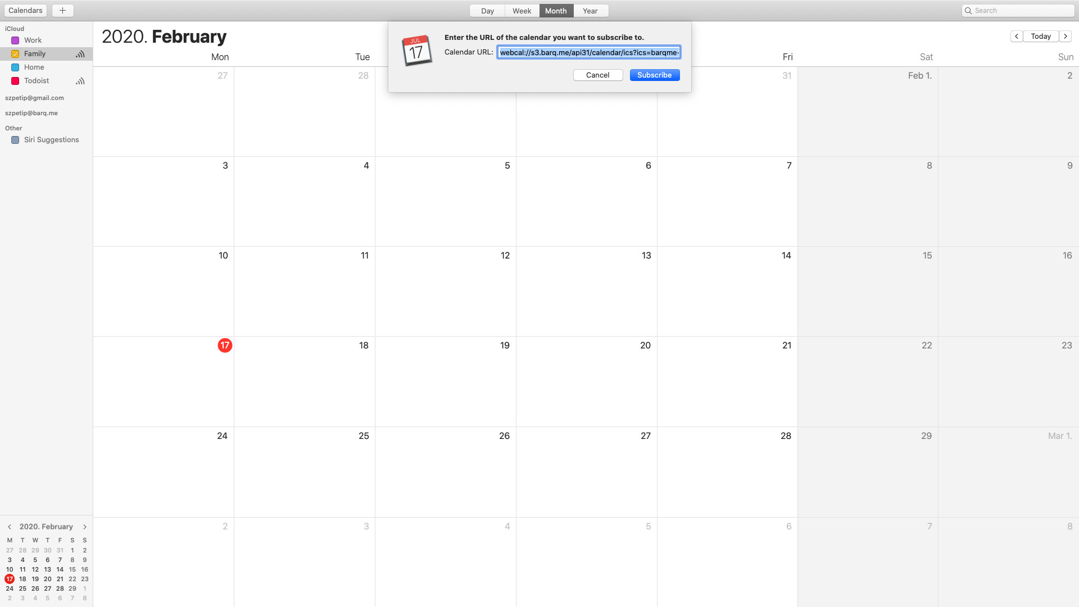
Task: Uncheck the Family calendar checkbox
Action: coord(15,54)
